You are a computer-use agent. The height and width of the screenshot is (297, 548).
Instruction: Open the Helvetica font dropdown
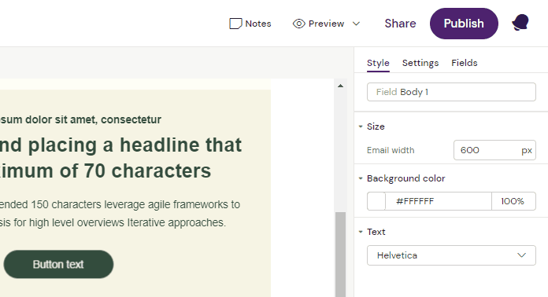coord(451,255)
